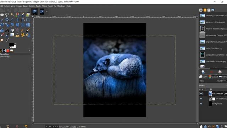Switch to the Paths tab

pyautogui.click(x=223, y=77)
